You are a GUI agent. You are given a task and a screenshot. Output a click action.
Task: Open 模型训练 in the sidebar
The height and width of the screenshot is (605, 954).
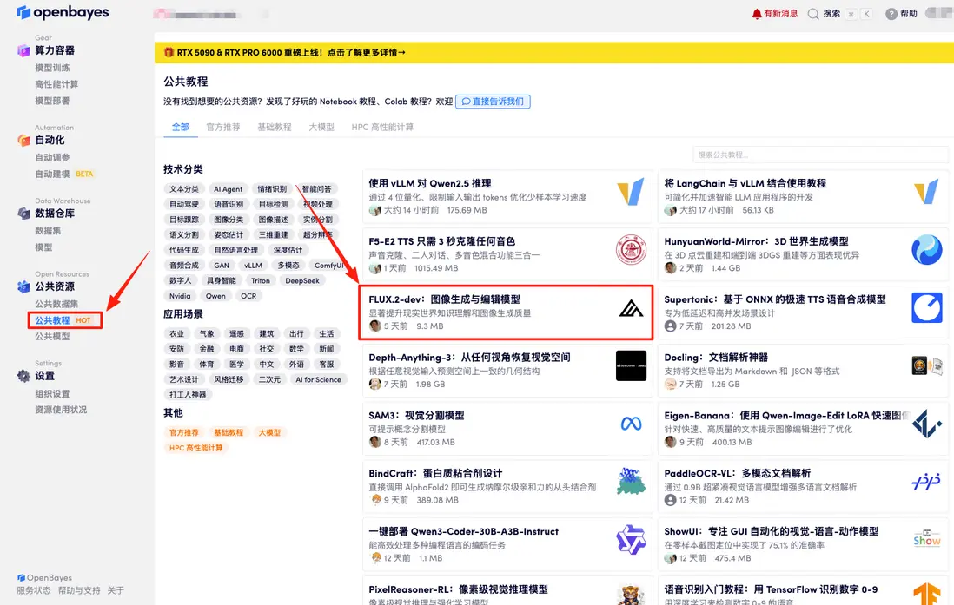click(x=52, y=68)
